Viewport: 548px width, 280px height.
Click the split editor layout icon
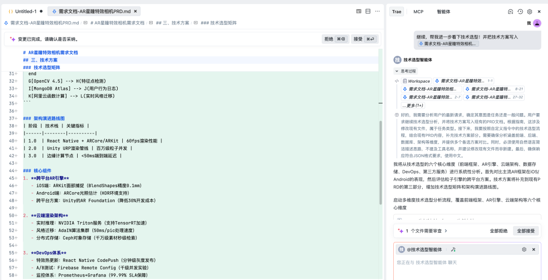(x=367, y=11)
